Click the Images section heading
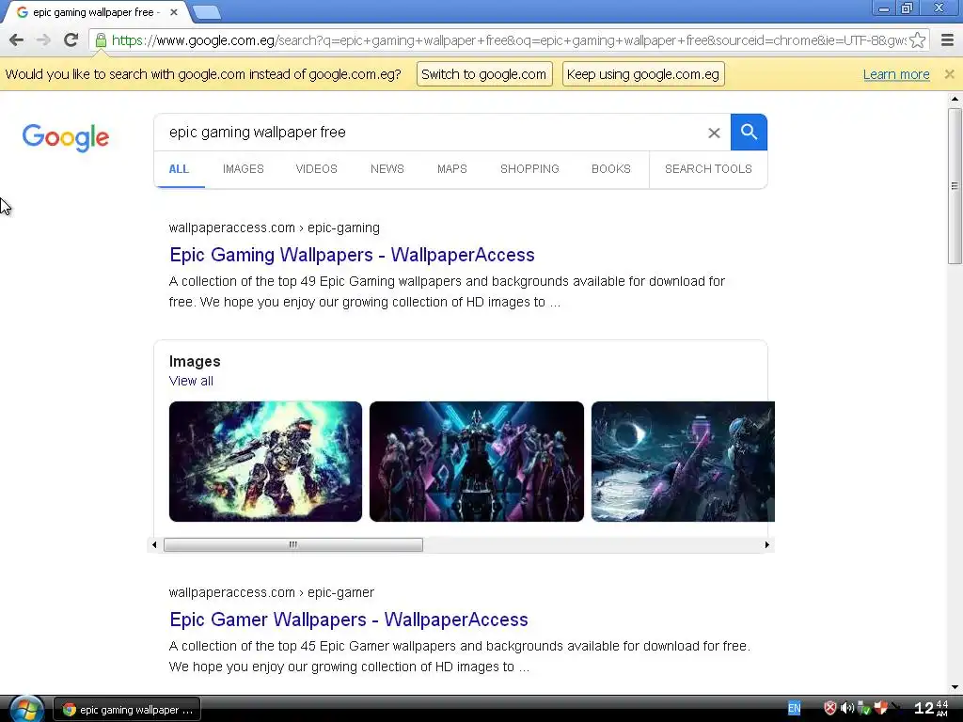Viewport: 963px width, 722px height. click(x=195, y=361)
